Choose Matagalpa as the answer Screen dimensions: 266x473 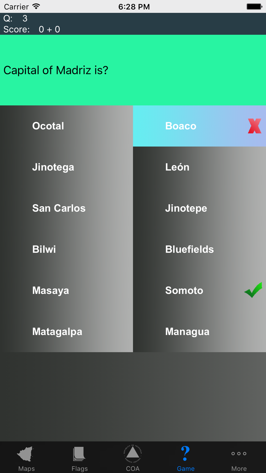click(x=66, y=331)
